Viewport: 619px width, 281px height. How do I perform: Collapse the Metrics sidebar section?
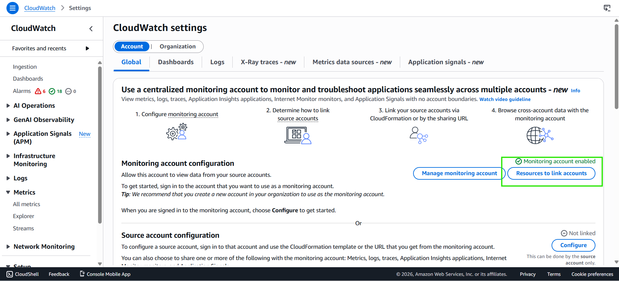(x=8, y=193)
